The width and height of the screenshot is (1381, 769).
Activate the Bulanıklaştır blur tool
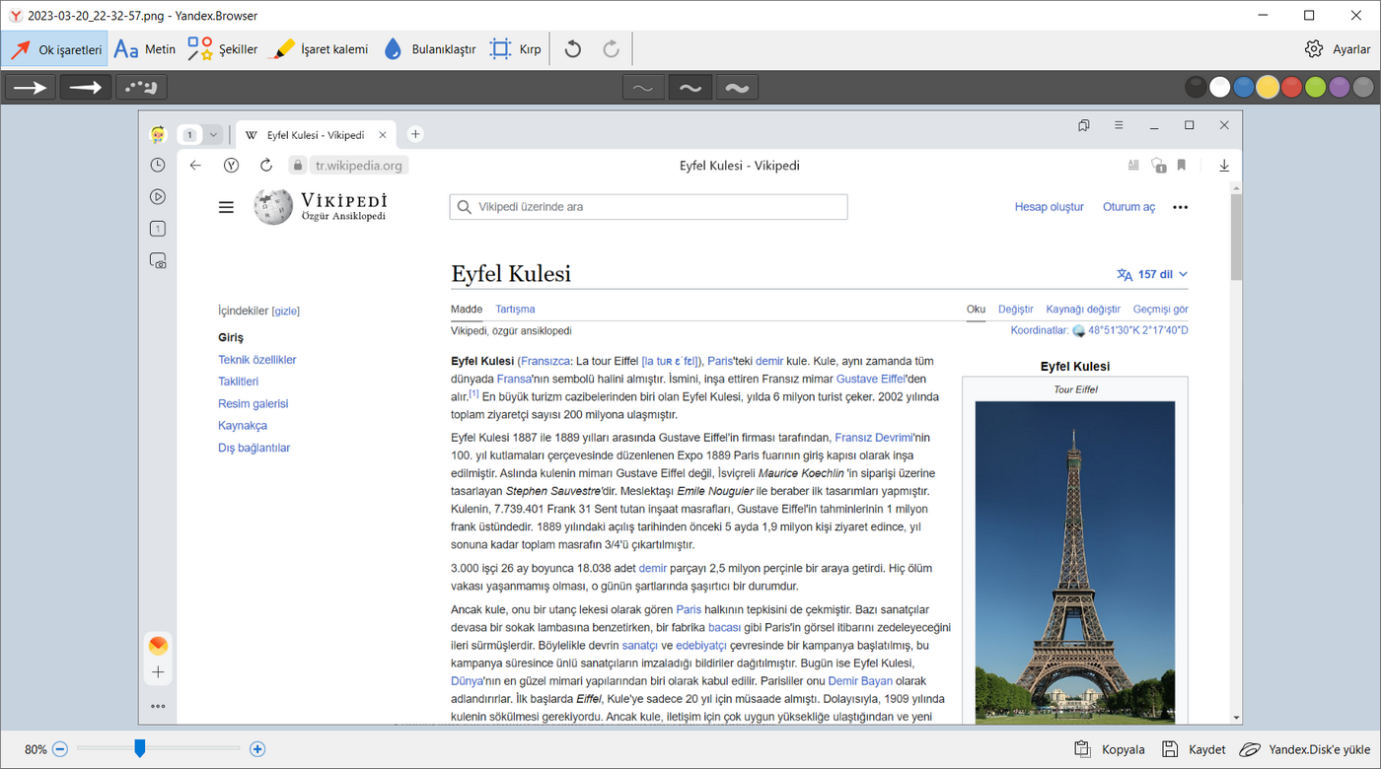pos(430,49)
